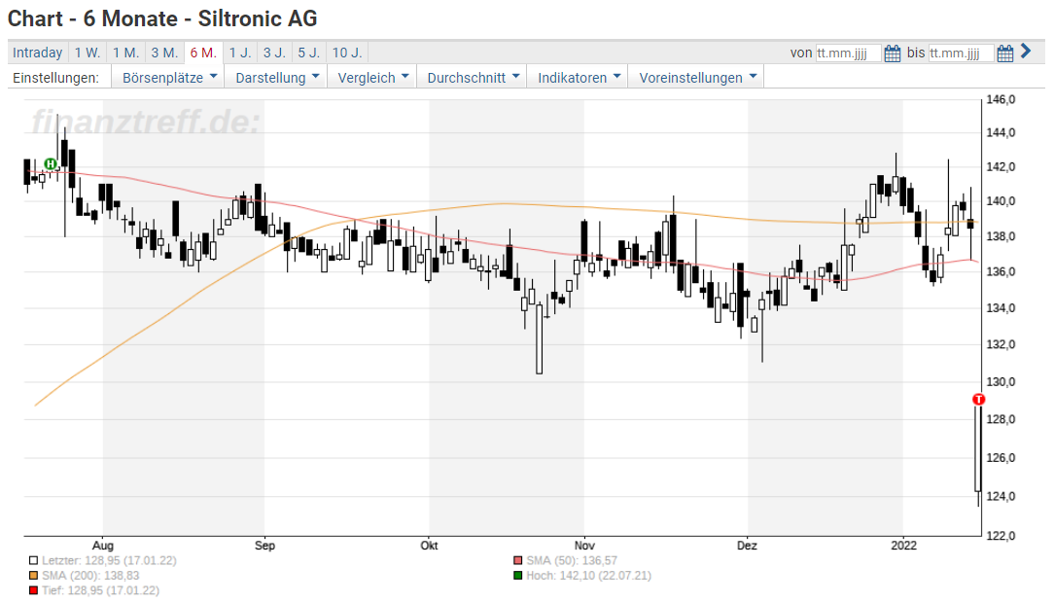This screenshot has height=603, width=1054.
Task: Click the 'Letzter: 128,95 (17.01.22)' legend text
Action: pos(109,560)
